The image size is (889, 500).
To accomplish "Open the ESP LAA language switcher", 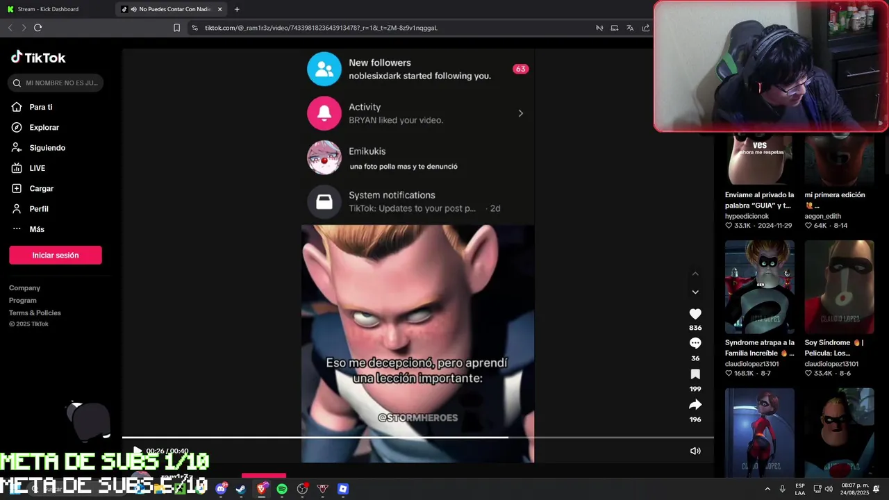I will [x=800, y=489].
